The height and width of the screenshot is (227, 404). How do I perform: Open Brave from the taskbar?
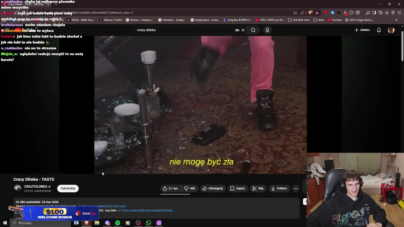(x=86, y=223)
